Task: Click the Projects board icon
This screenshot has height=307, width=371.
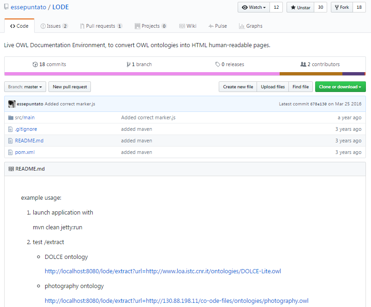Action: point(137,26)
